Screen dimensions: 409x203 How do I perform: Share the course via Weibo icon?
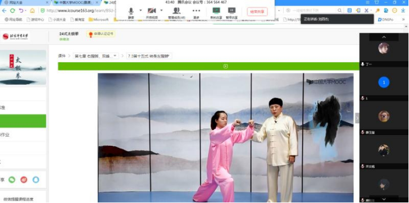[x=24, y=179]
